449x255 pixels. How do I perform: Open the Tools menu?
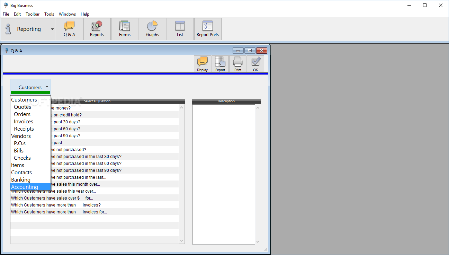(49, 14)
